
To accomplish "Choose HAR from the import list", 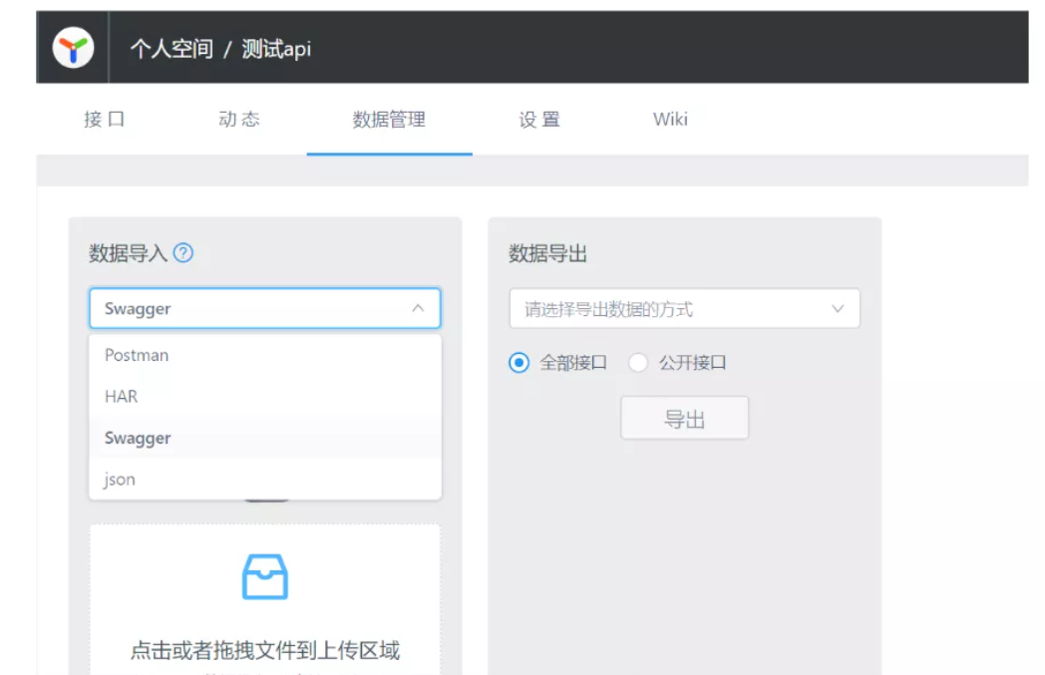I will click(121, 397).
